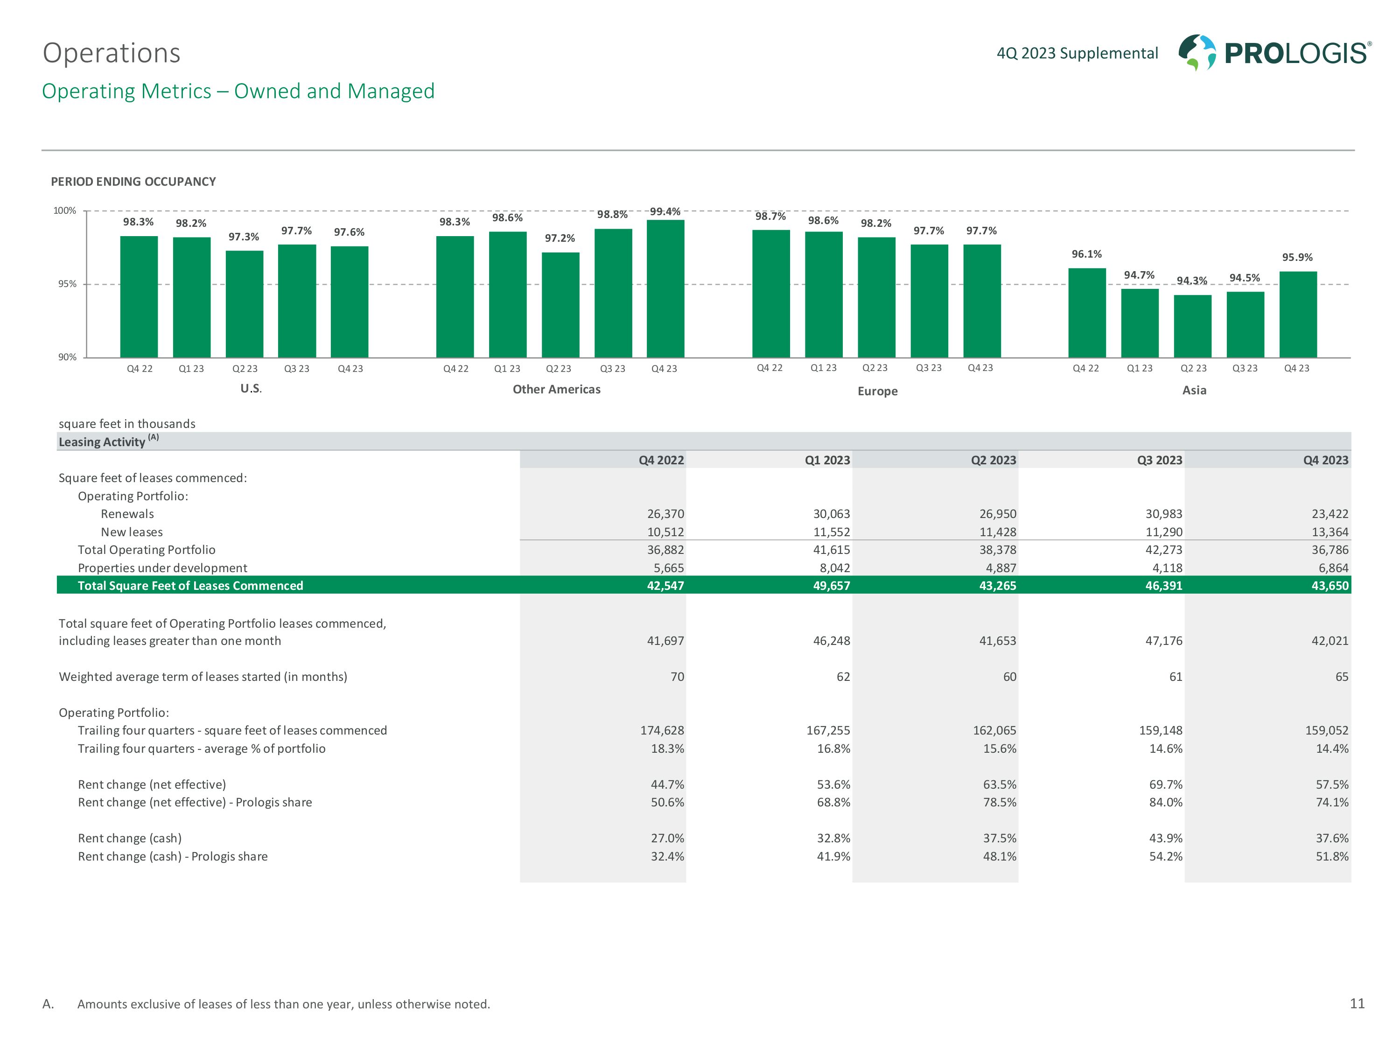
Task: Click the Properties under development label
Action: pyautogui.click(x=162, y=568)
